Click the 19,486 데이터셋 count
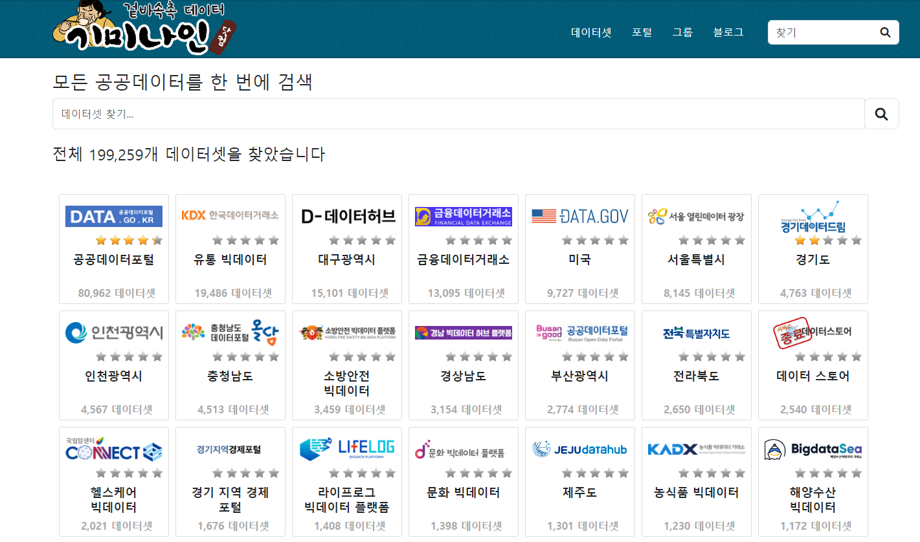This screenshot has height=542, width=920. pos(234,293)
